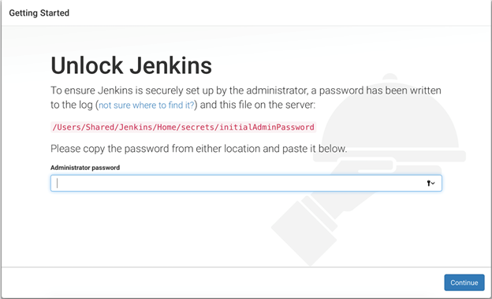Click the "Getting Started" title
The height and width of the screenshot is (299, 492).
coord(39,13)
